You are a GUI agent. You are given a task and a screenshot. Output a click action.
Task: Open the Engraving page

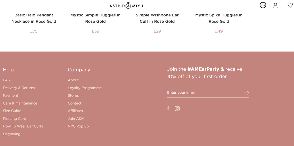[12, 134]
